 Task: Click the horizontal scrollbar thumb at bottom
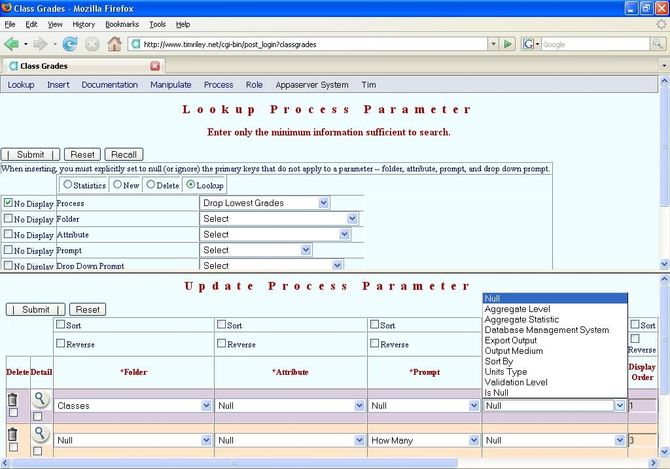click(x=234, y=463)
